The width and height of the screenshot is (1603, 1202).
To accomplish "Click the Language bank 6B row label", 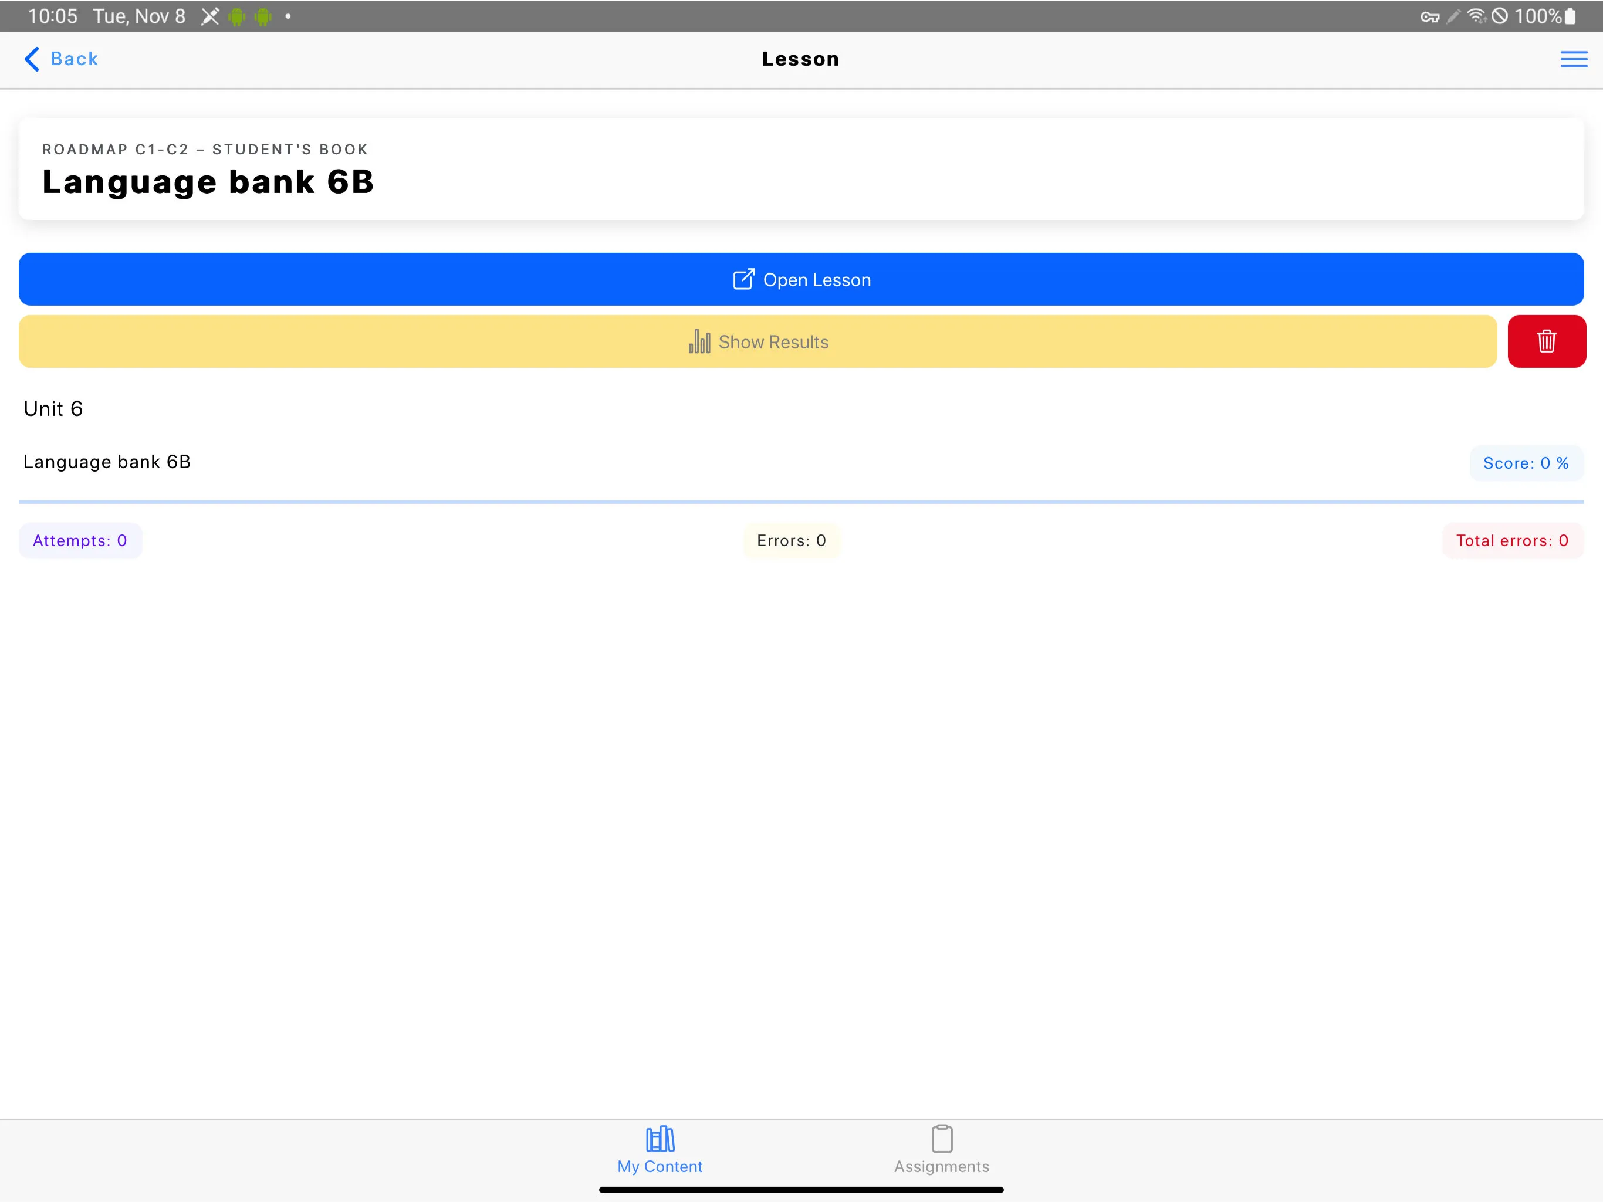I will 107,462.
